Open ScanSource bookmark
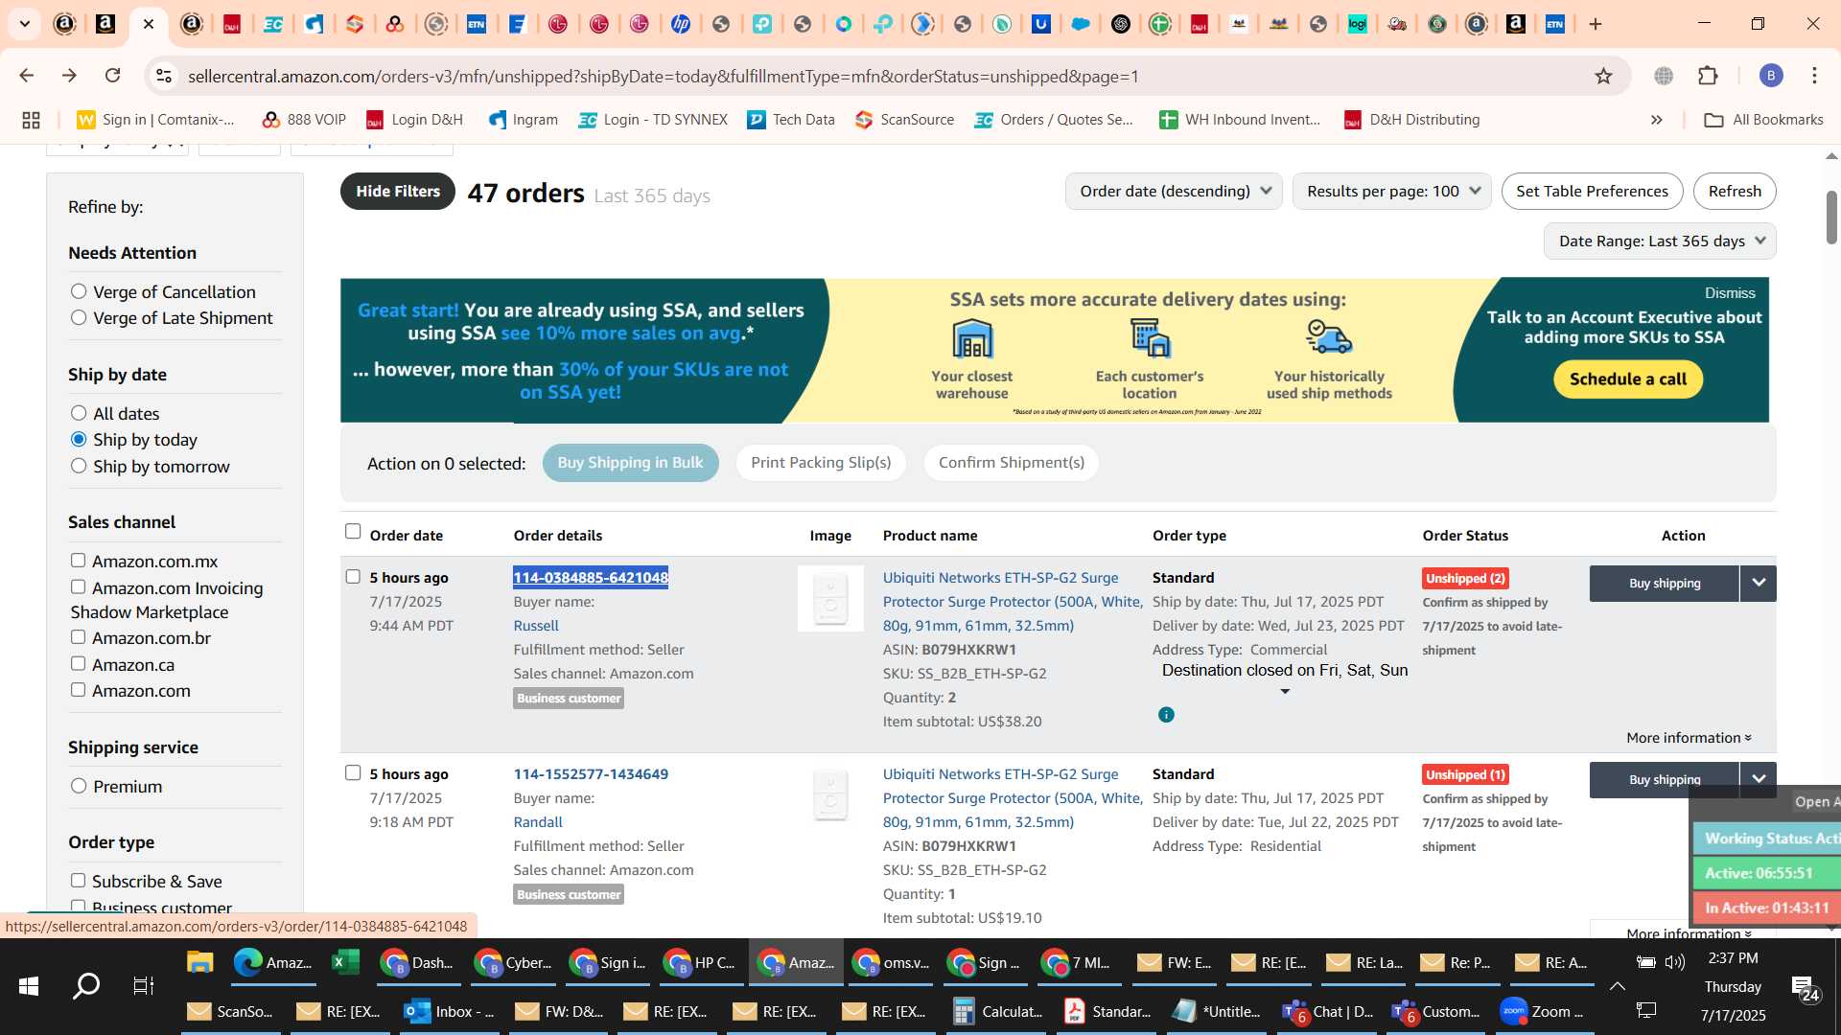The width and height of the screenshot is (1841, 1035). [x=905, y=120]
